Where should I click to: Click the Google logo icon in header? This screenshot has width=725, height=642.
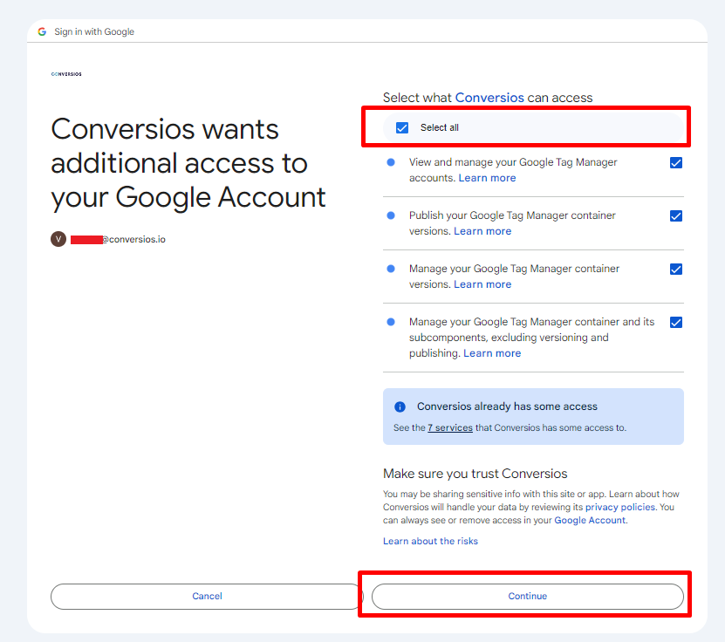[42, 31]
